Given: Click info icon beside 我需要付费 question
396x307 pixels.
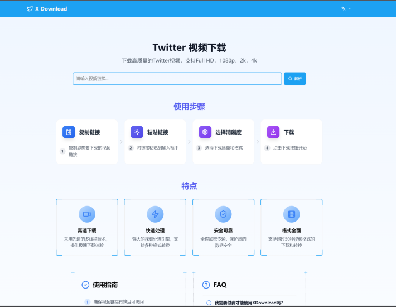Looking at the screenshot, I should pos(209,303).
